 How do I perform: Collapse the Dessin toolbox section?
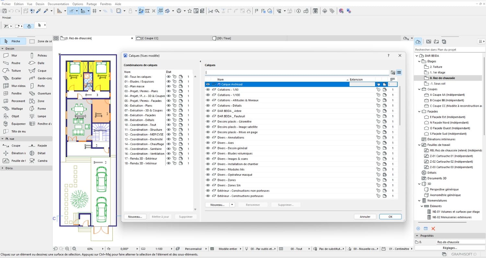click(3, 49)
